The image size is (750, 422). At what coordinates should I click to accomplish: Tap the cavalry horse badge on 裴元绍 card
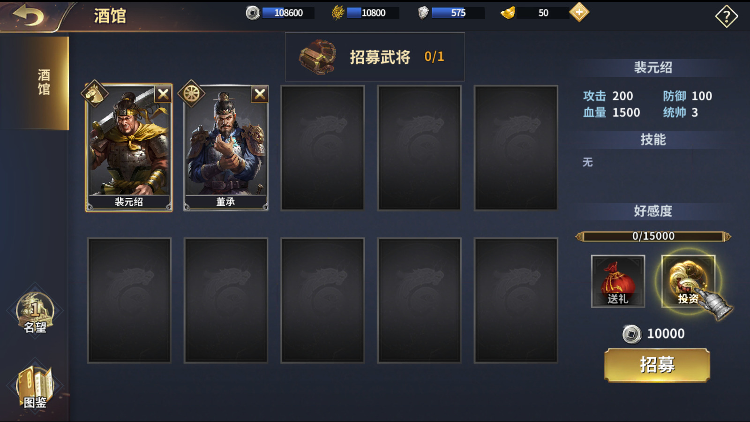click(x=94, y=93)
